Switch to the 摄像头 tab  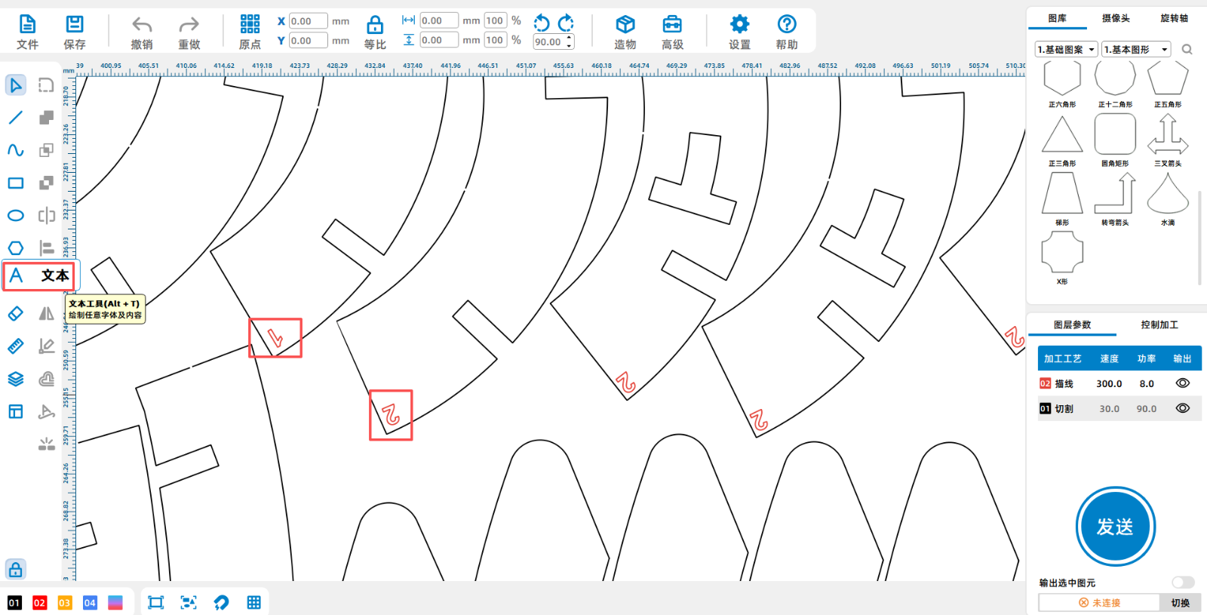point(1116,18)
